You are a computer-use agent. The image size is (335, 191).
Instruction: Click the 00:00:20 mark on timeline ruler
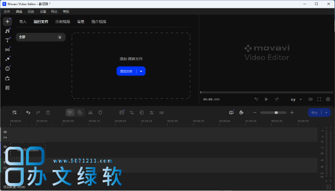point(121,121)
